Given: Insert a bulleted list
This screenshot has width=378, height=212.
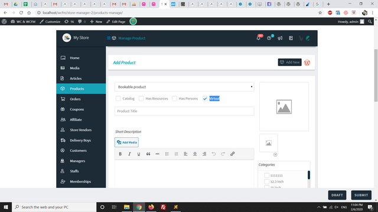Looking at the screenshot, I should [x=167, y=154].
